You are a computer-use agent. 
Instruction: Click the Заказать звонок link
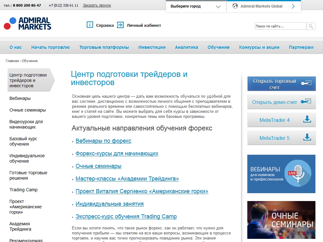click(97, 5)
